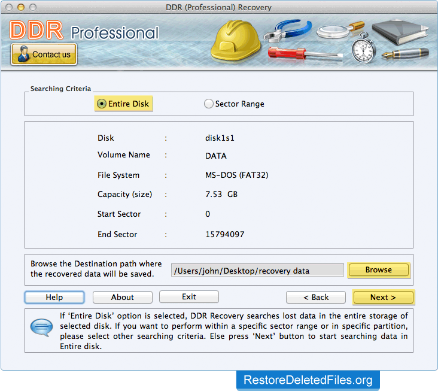Click the MS-DOS (FAT32) file system value
The image size is (438, 391).
pos(236,175)
